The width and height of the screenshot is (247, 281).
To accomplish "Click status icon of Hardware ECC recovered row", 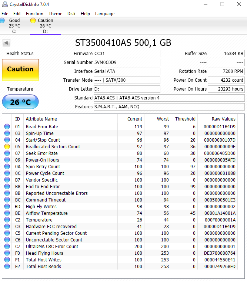I will tap(7, 226).
